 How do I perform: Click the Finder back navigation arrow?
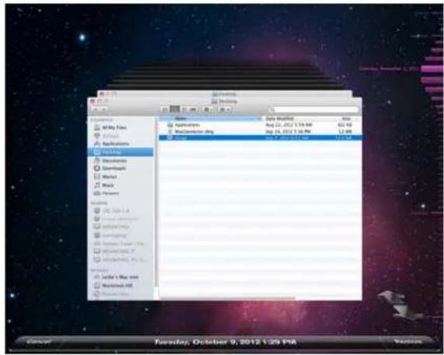[96, 110]
